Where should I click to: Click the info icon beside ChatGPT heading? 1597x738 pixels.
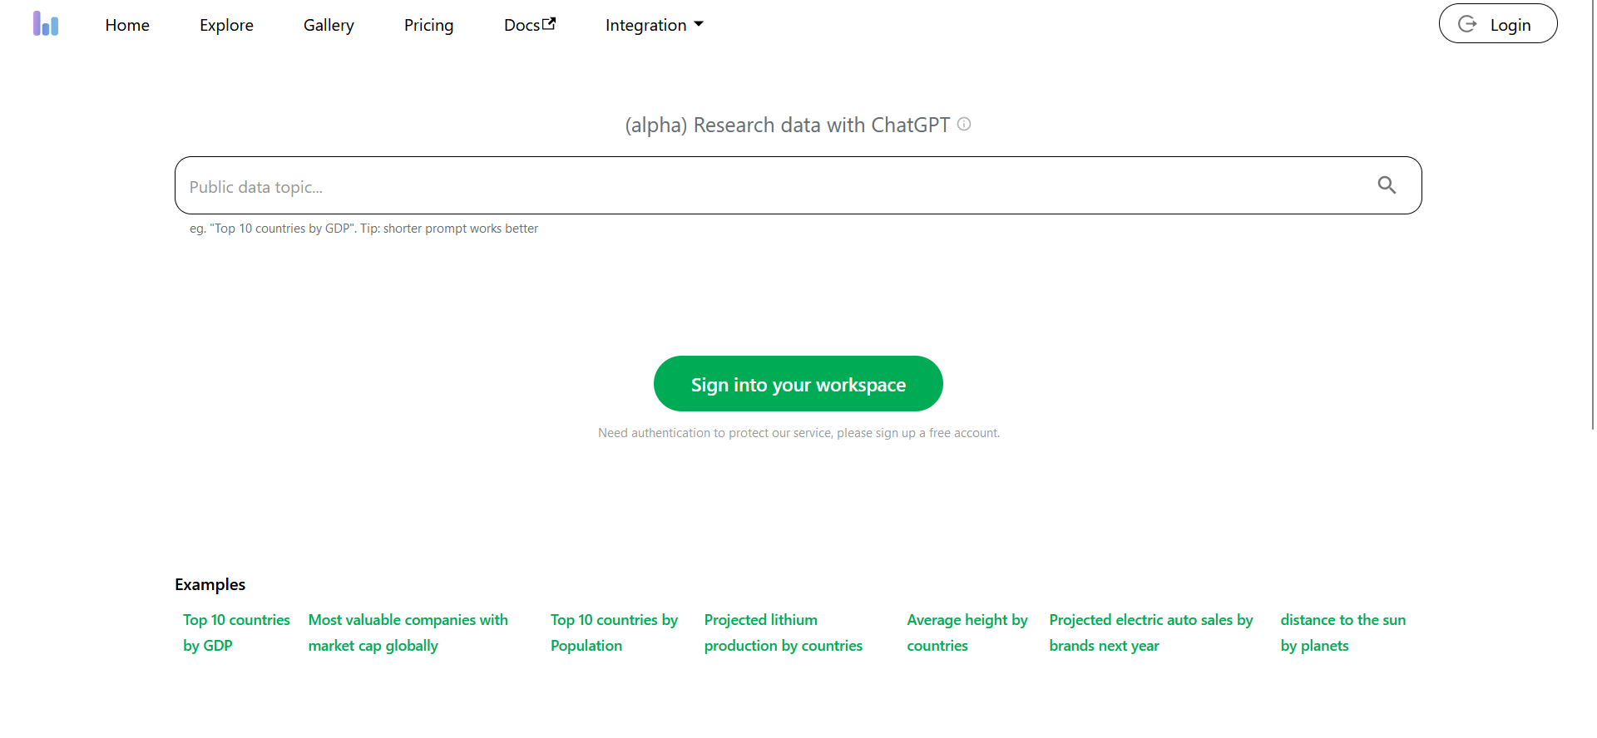(x=964, y=125)
